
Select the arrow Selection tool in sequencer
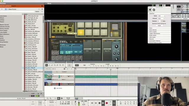click(x=46, y=65)
